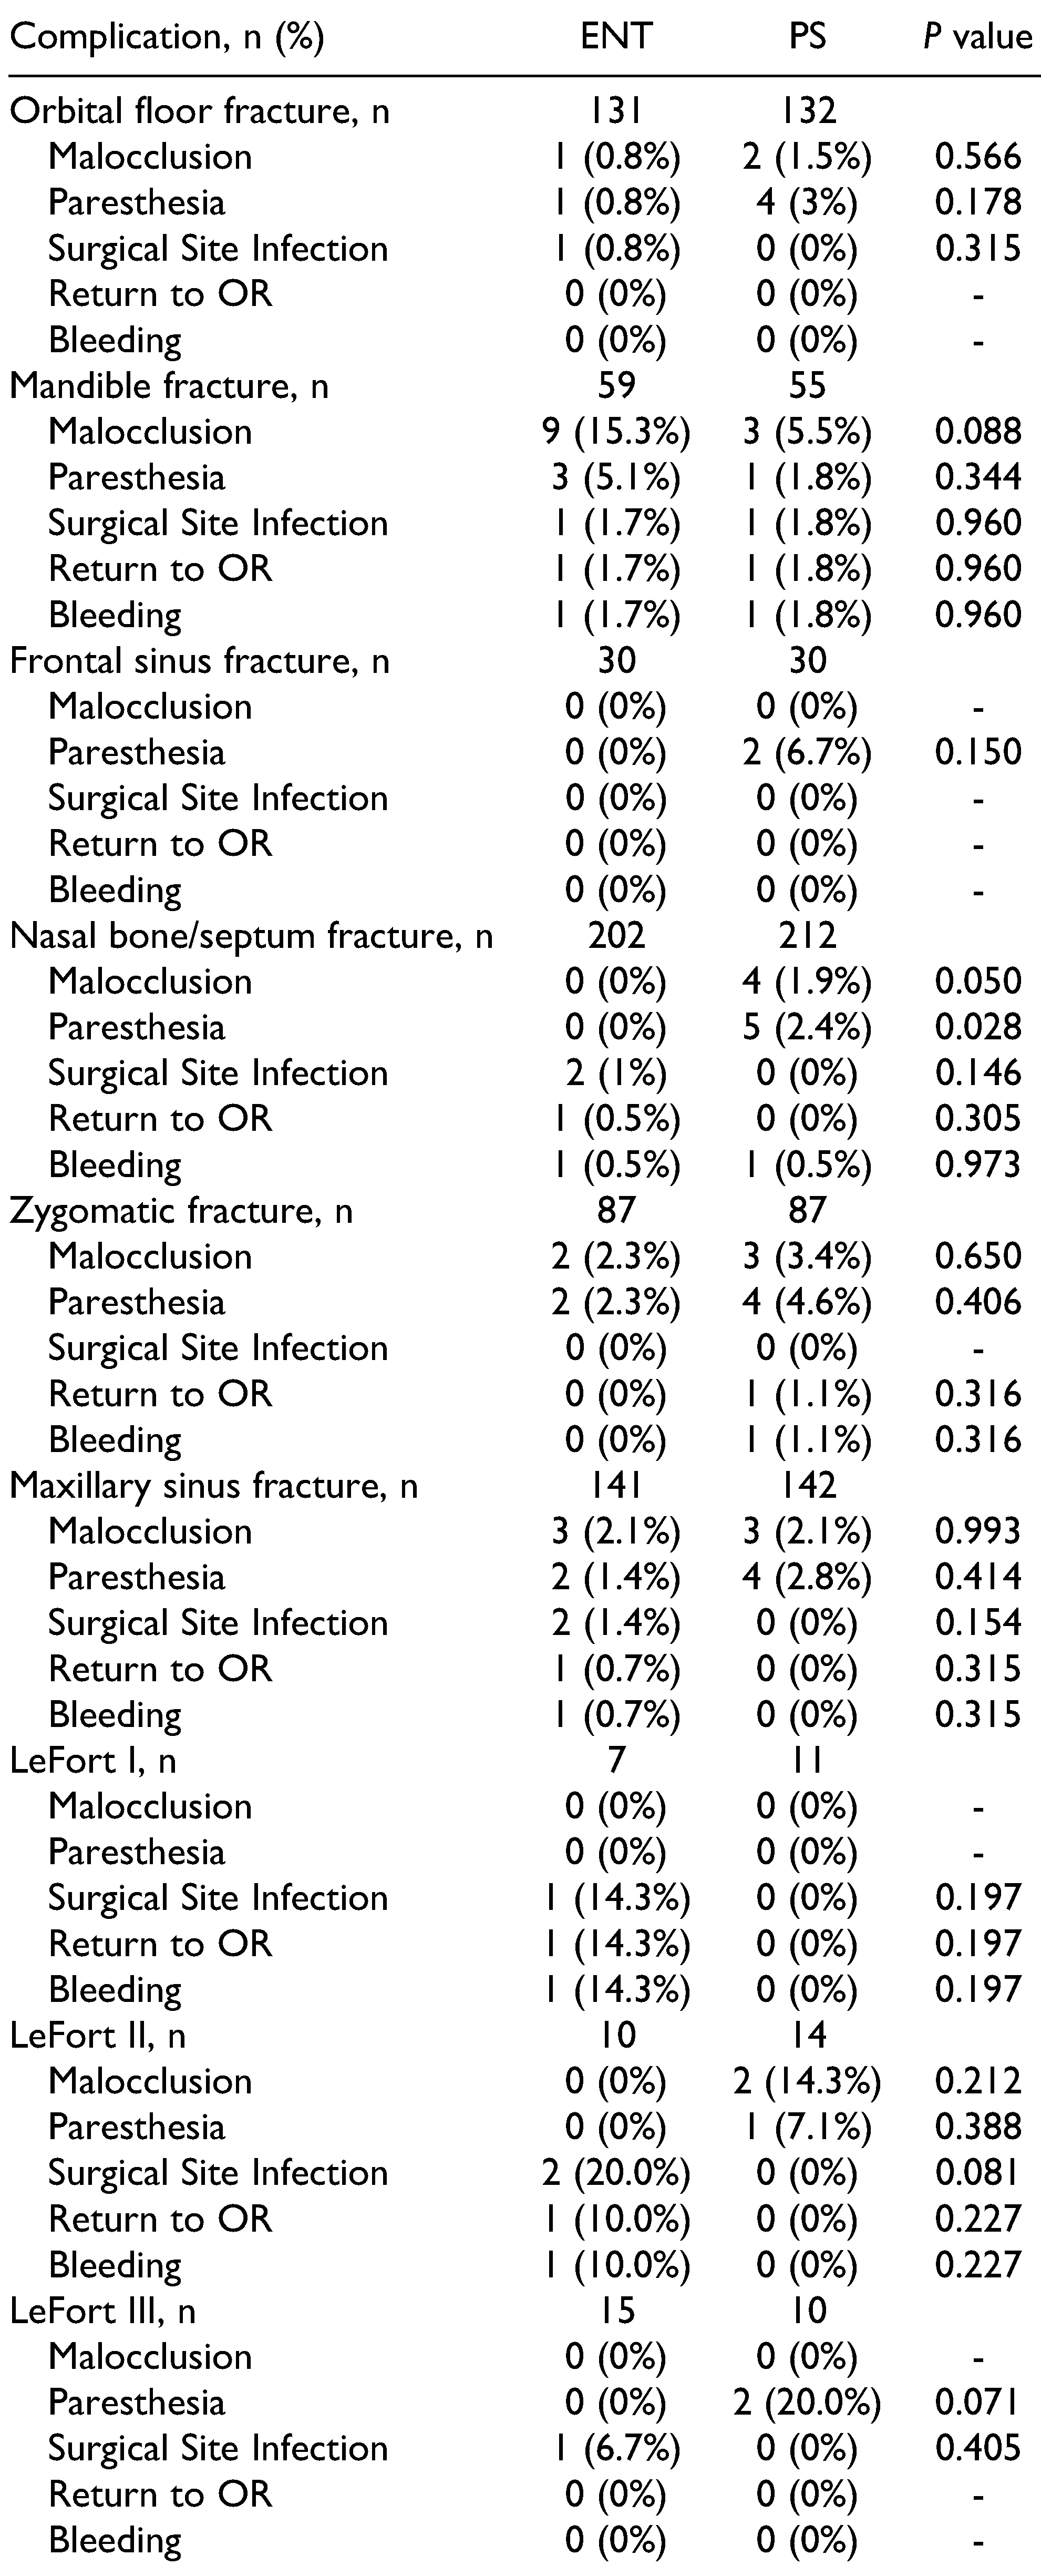Click the PS column header
Screen dimensions: 1041x2576
click(x=807, y=37)
